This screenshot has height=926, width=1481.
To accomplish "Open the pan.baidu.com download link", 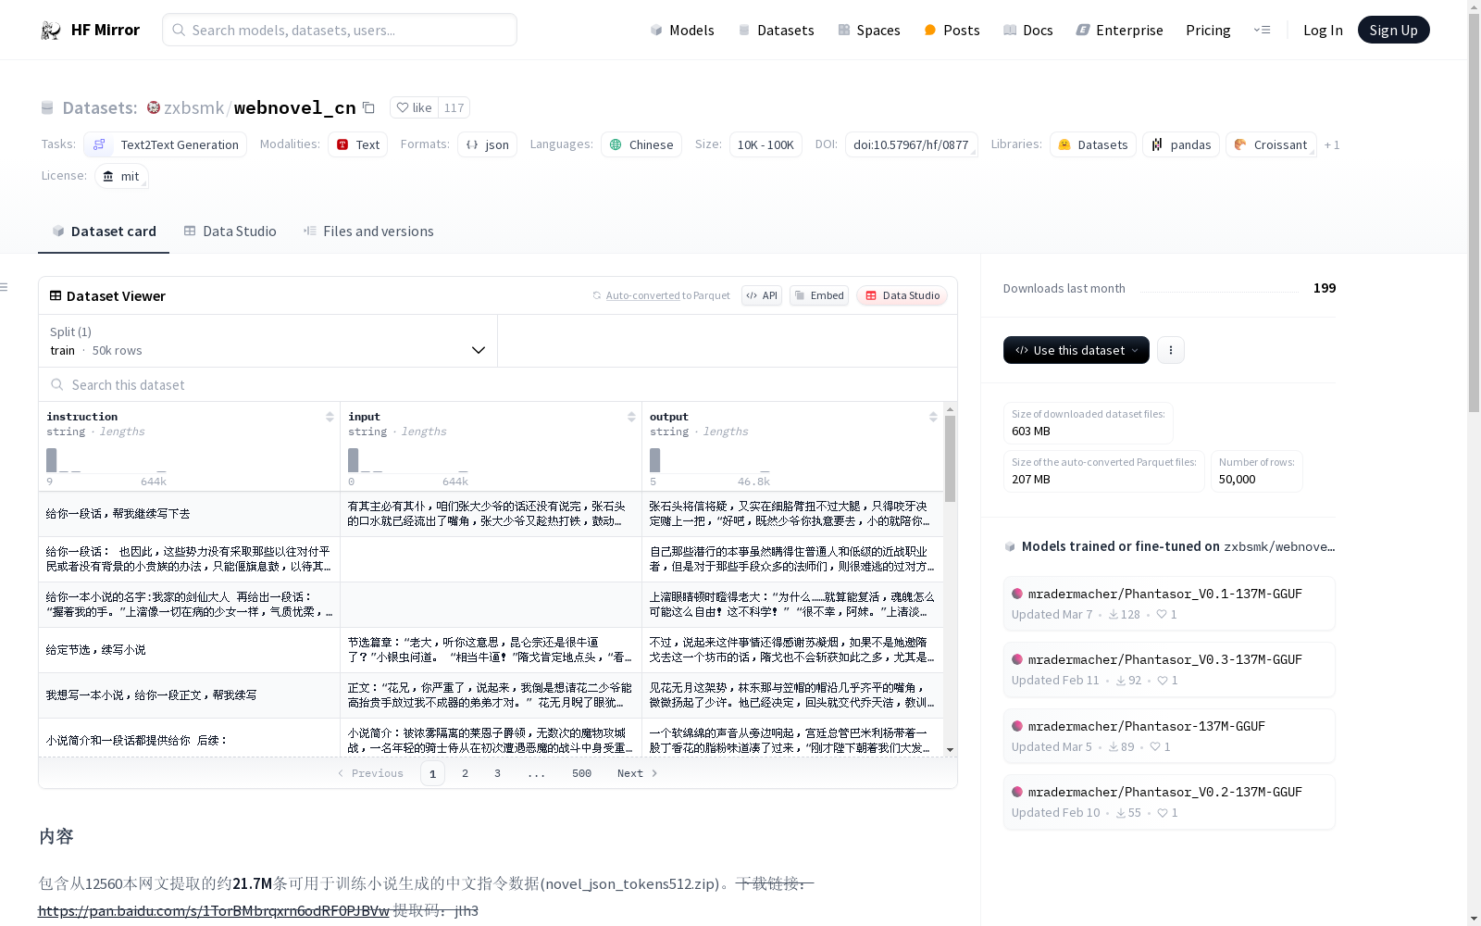I will [x=214, y=910].
